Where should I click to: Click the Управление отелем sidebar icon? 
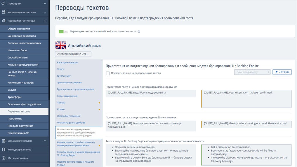[x=4, y=141]
